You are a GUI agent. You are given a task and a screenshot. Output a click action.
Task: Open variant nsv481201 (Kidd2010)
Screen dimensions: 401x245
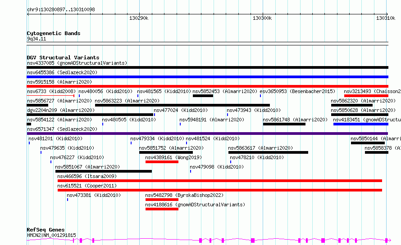click(x=55, y=138)
